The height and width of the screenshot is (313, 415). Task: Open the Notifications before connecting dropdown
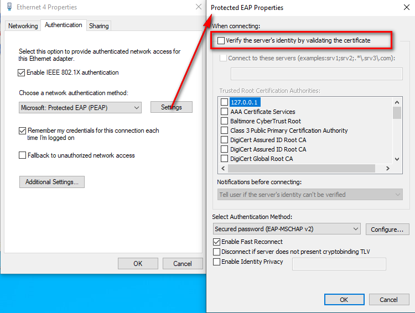coord(310,195)
